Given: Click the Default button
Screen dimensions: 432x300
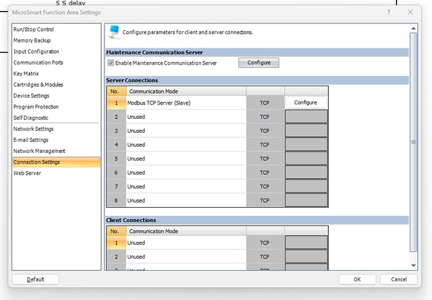Looking at the screenshot, I should (35, 279).
